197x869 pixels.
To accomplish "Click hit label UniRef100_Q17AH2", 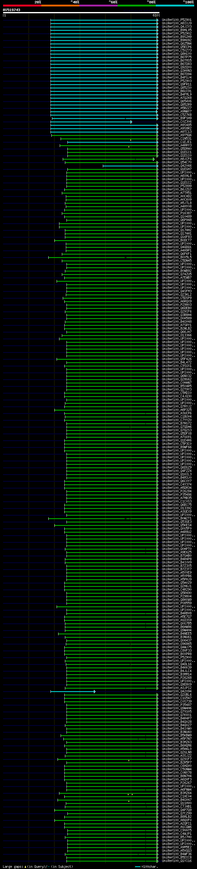I will (177, 230).
